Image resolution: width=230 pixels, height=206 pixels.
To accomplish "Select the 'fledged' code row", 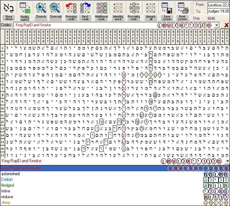I will (115, 185).
